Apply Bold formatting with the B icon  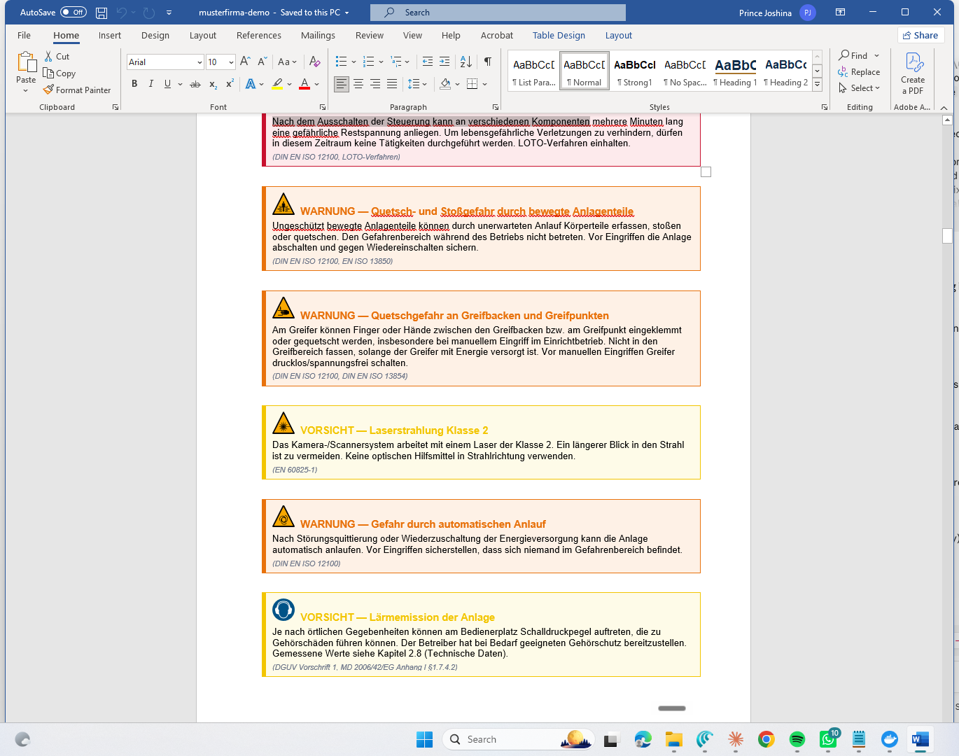coord(134,84)
